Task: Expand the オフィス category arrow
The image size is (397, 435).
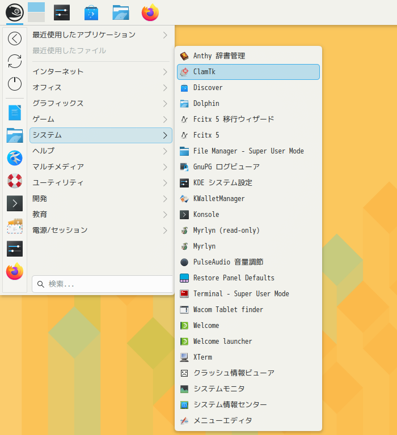Action: pyautogui.click(x=165, y=88)
